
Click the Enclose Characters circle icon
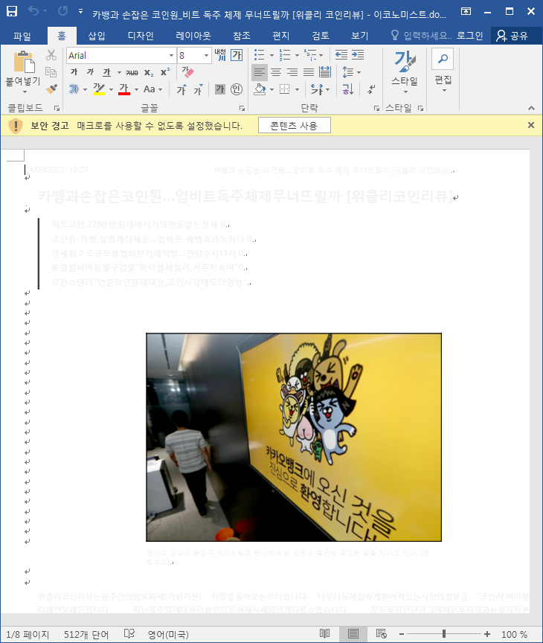(237, 89)
